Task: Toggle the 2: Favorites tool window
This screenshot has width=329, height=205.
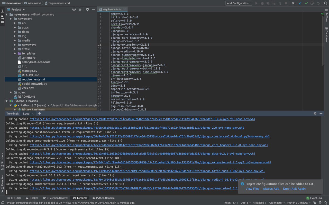Action: coord(2,184)
